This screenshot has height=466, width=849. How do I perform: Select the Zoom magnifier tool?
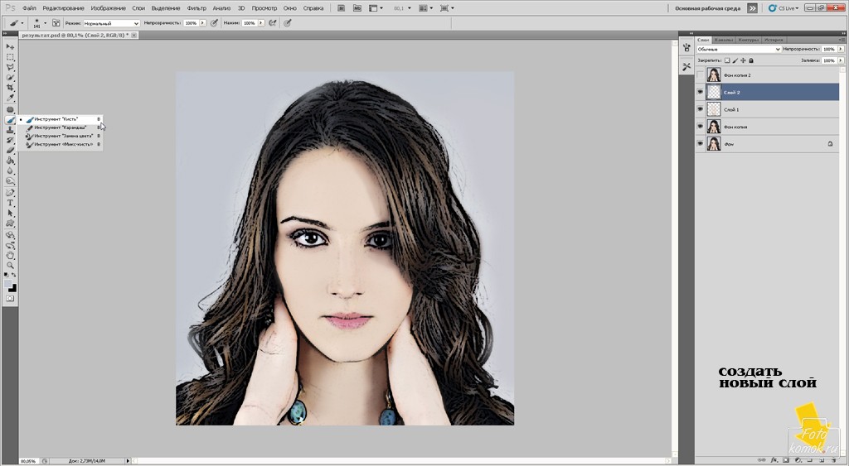coord(11,266)
